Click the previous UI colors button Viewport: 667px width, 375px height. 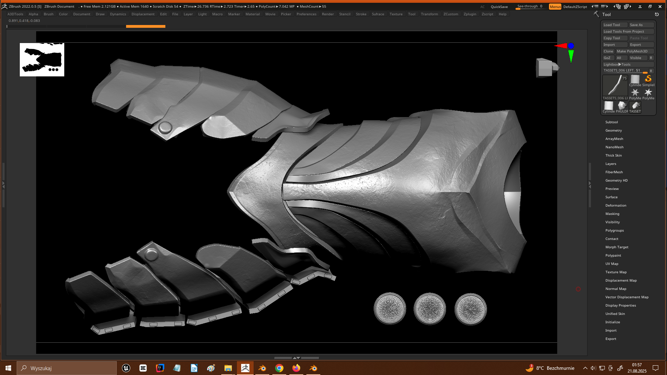point(595,6)
